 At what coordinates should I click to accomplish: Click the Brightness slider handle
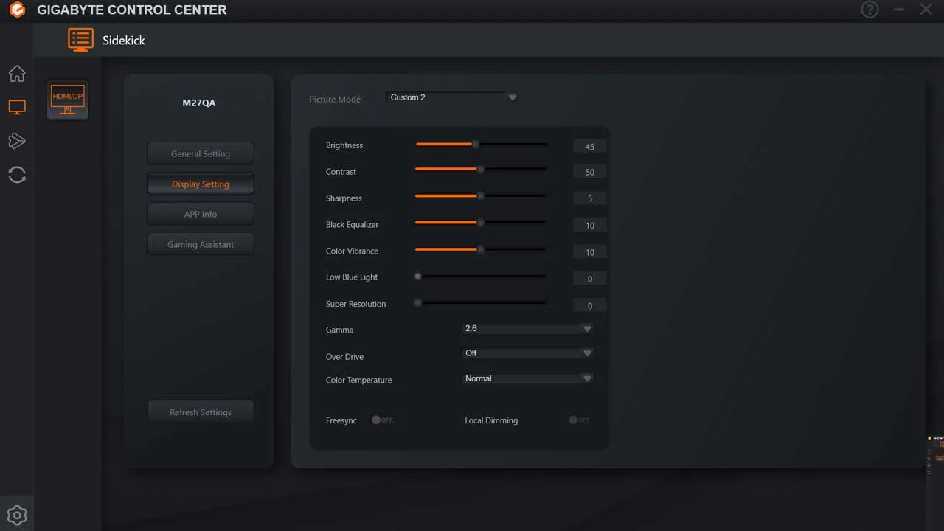click(x=475, y=144)
